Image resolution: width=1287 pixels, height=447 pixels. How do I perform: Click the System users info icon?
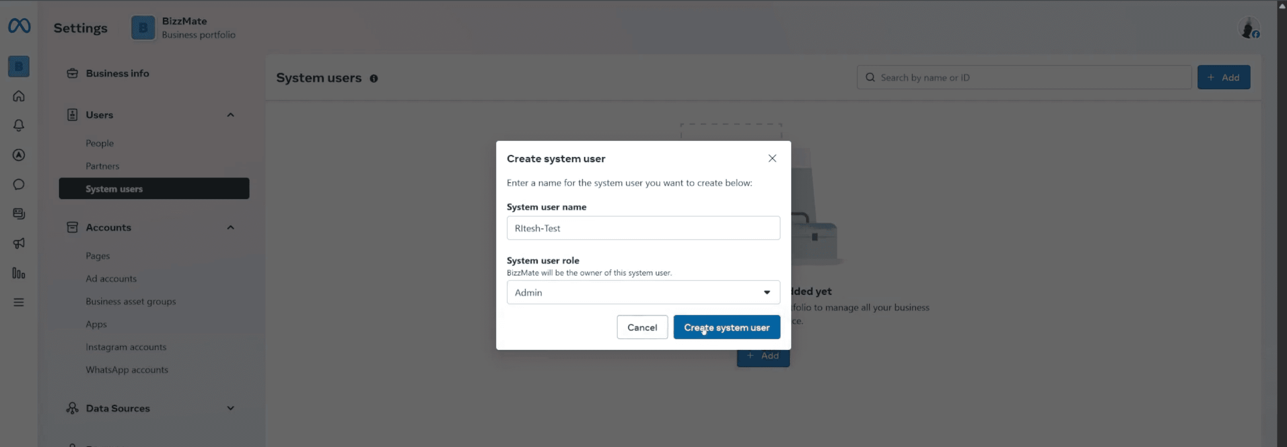click(x=374, y=78)
